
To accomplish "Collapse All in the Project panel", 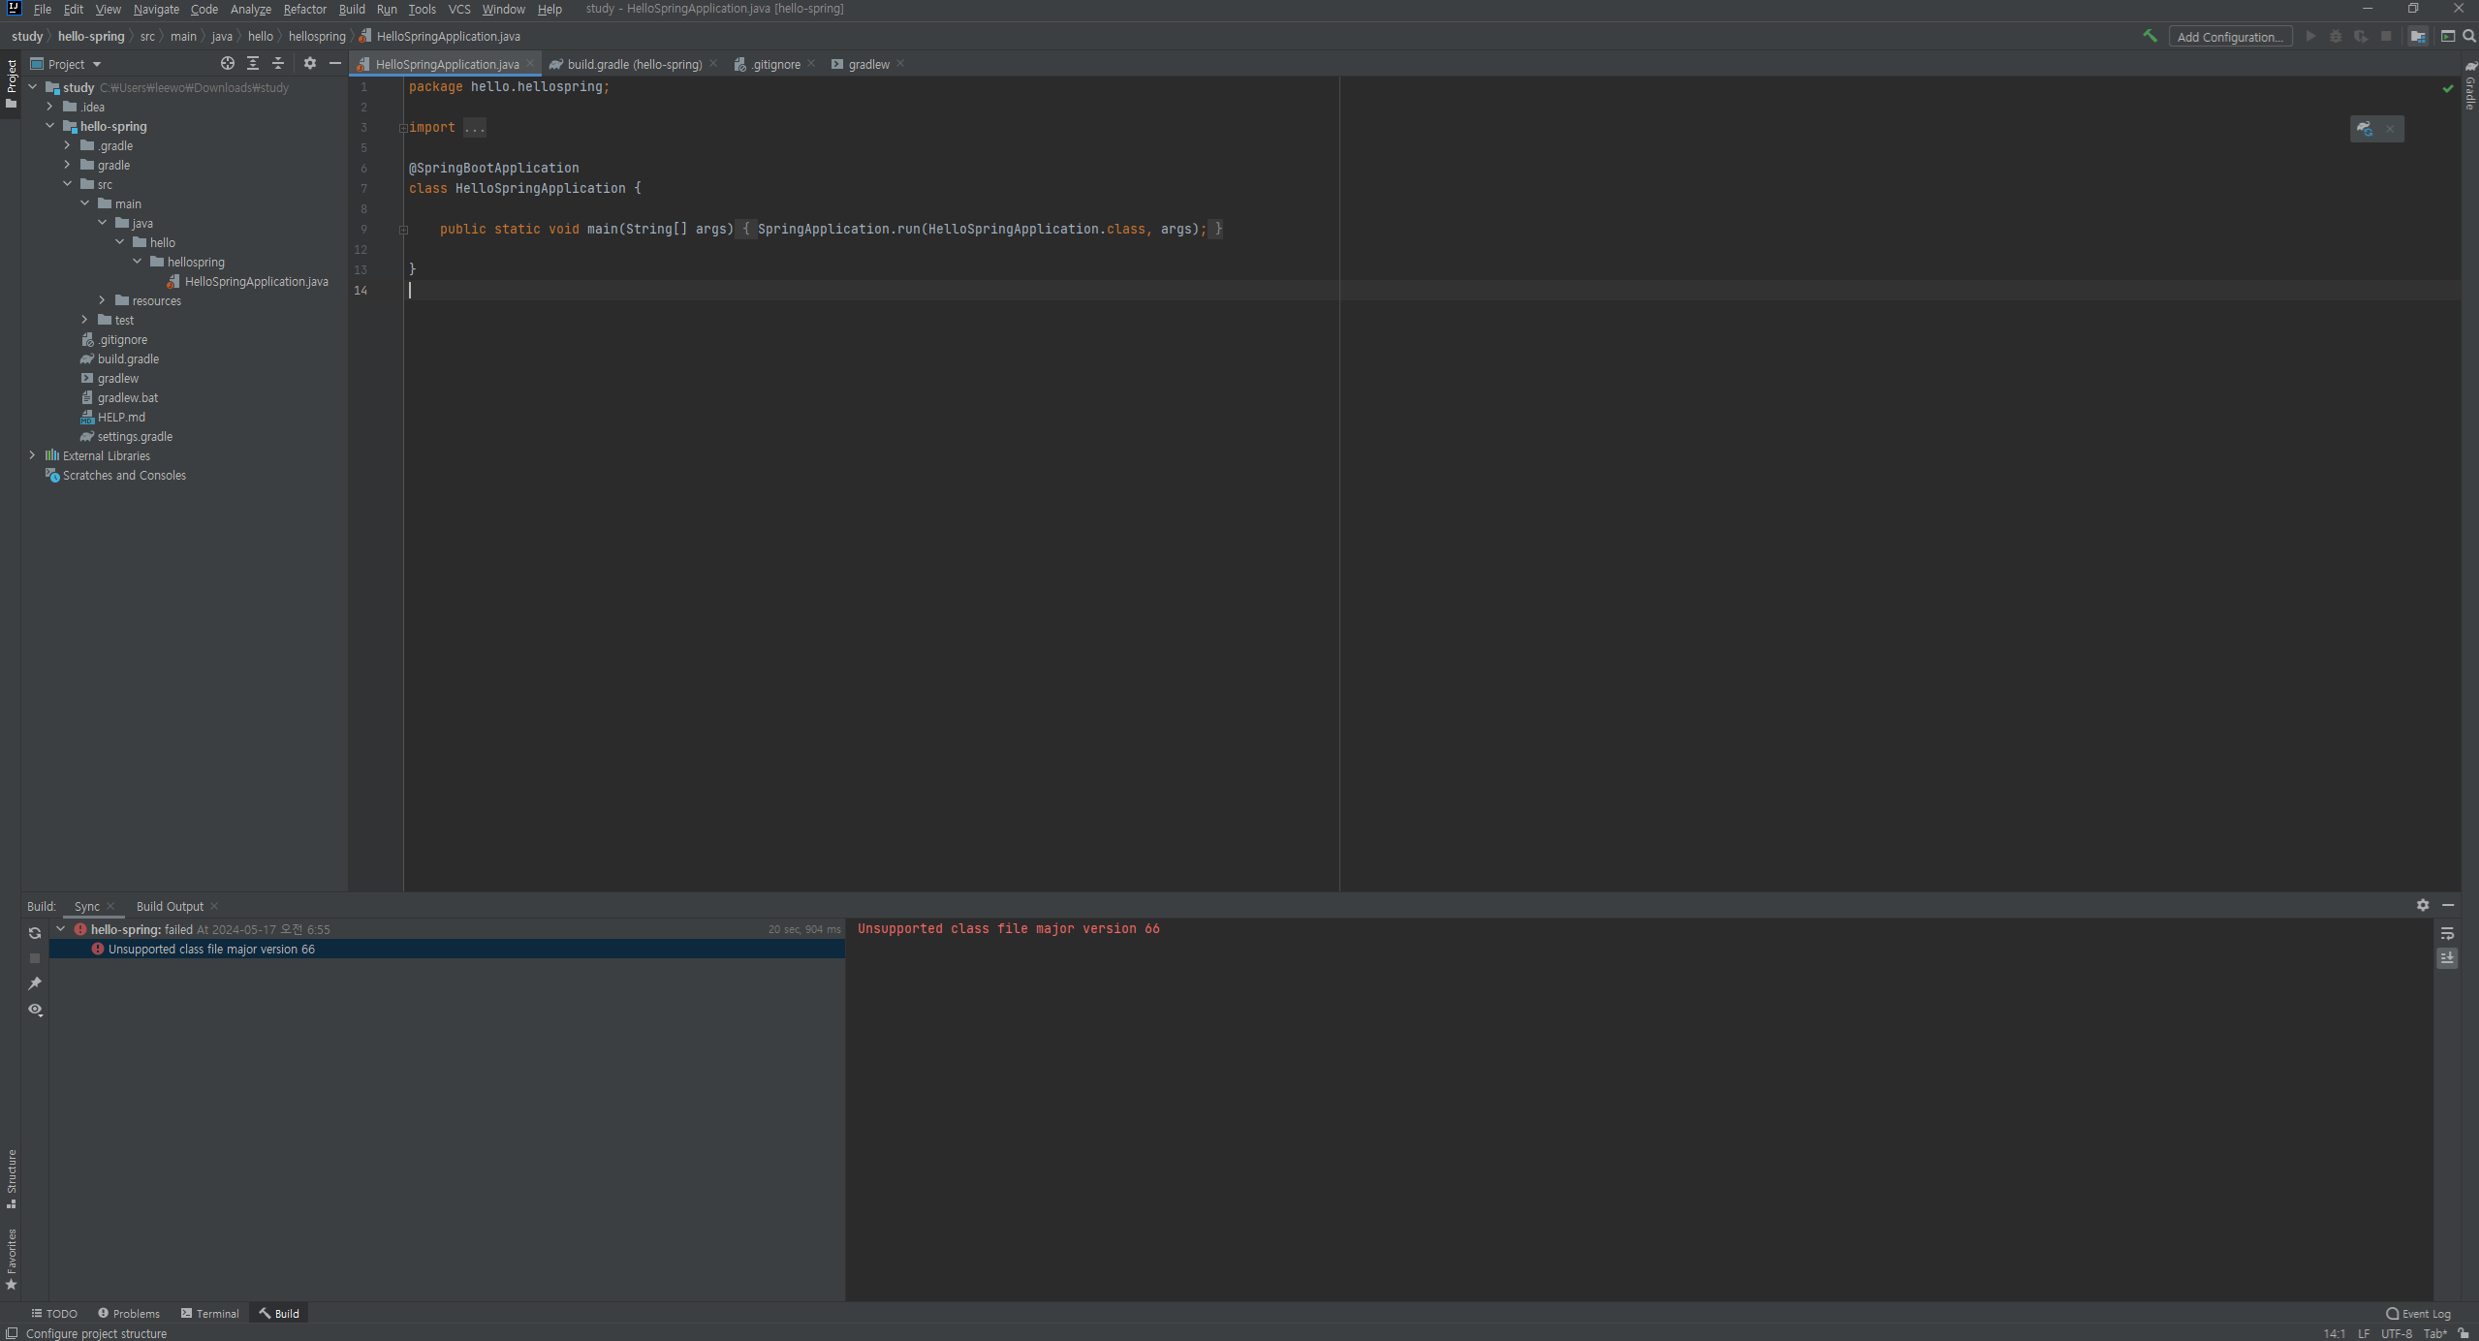I will coord(278,63).
